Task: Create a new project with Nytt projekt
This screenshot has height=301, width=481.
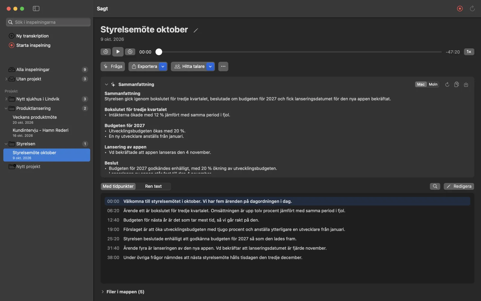Action: pos(25,166)
